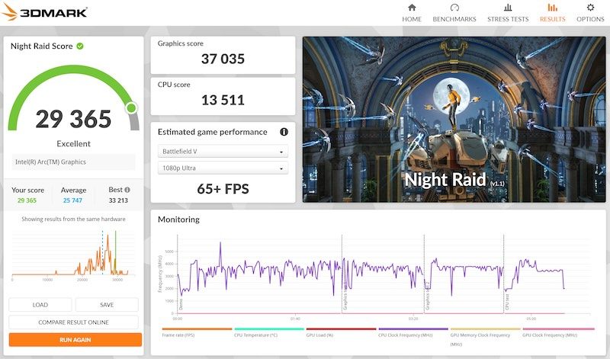Click the green validated checkmark icon
The width and height of the screenshot is (610, 359).
tap(80, 46)
